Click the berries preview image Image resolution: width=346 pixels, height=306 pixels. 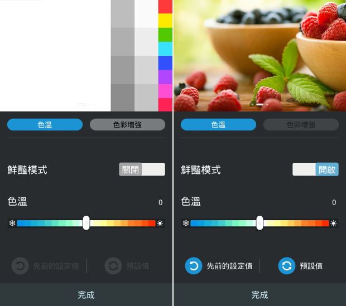[x=259, y=56]
